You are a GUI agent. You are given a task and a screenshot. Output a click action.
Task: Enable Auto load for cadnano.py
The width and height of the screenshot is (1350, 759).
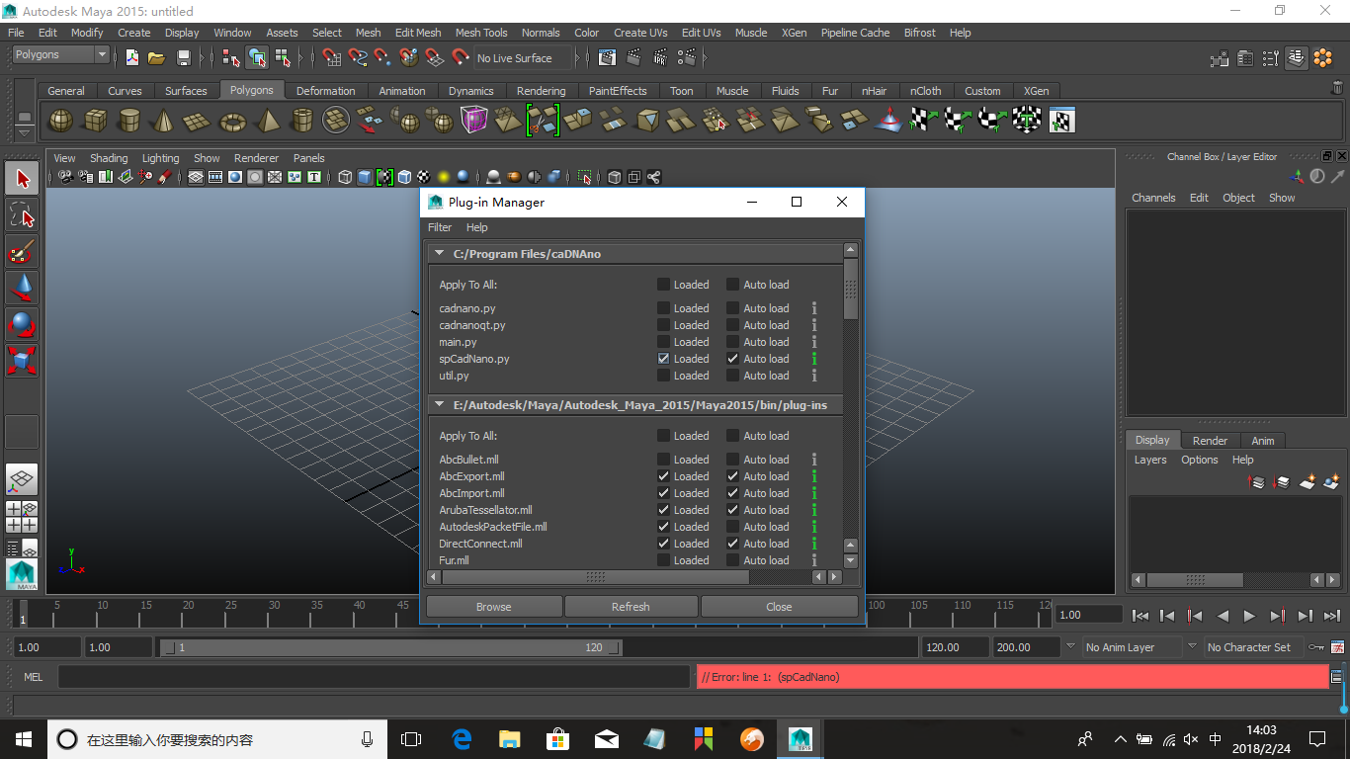point(732,308)
